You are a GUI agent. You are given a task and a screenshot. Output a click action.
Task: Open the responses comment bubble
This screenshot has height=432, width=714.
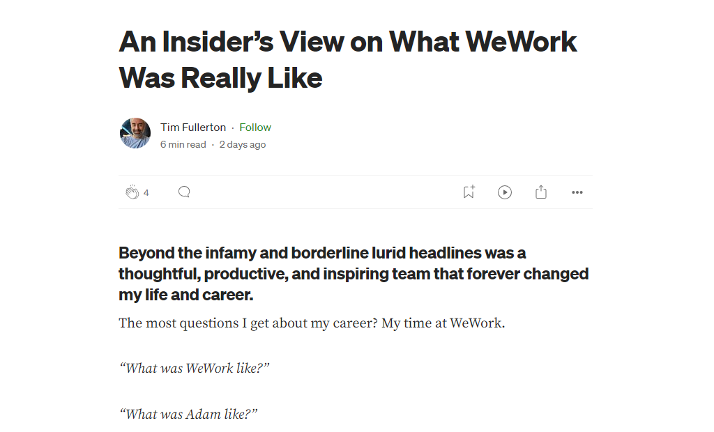point(184,192)
